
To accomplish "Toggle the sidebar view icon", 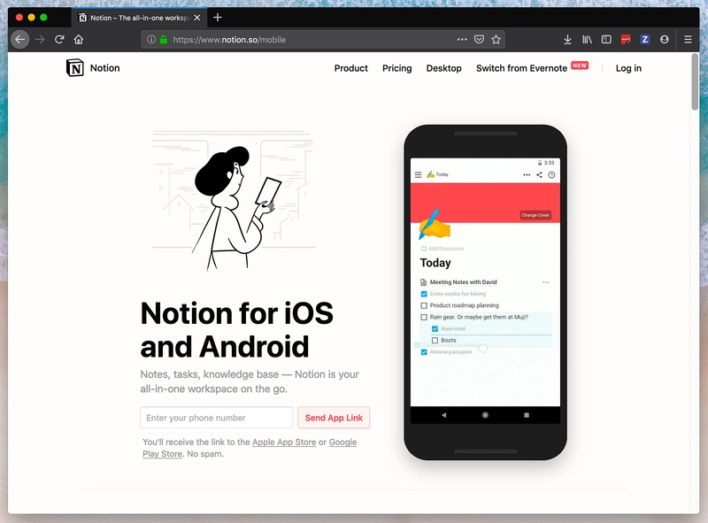I will [606, 40].
